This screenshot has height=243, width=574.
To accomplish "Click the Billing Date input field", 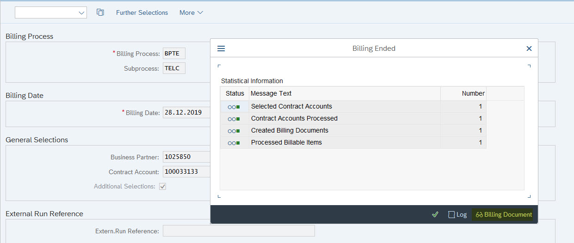I will coord(186,112).
